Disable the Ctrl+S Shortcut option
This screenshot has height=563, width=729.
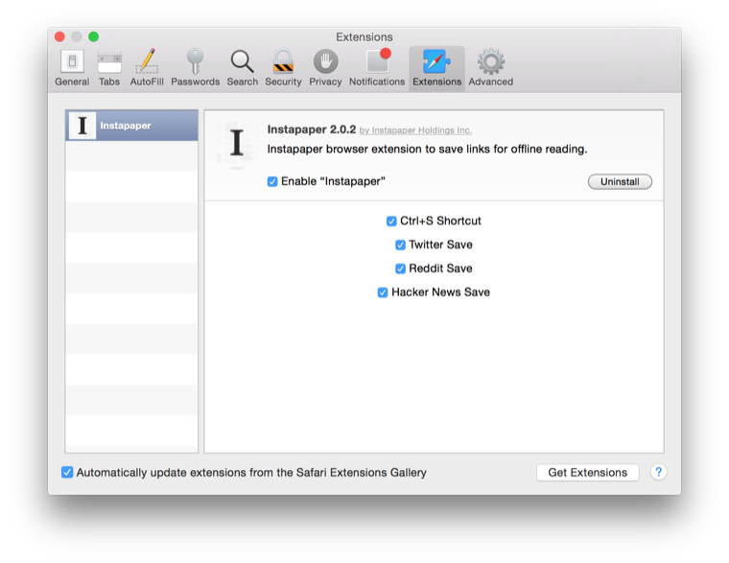(x=391, y=221)
